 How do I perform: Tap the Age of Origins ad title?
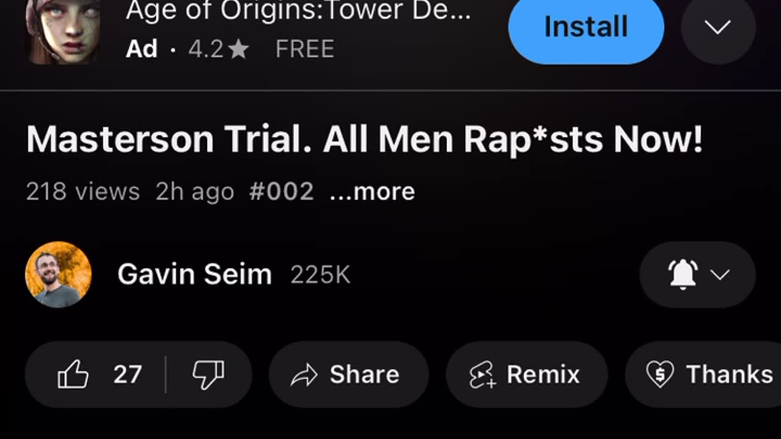point(298,11)
